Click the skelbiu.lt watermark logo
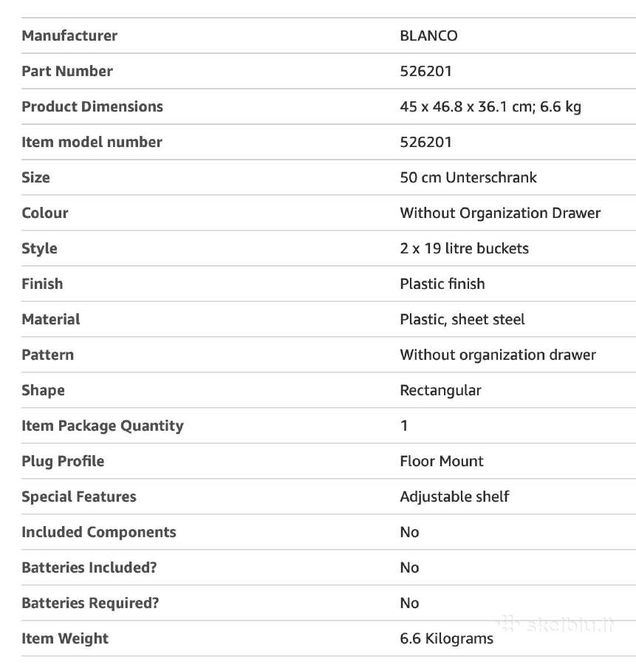Image resolution: width=636 pixels, height=665 pixels. click(x=555, y=624)
